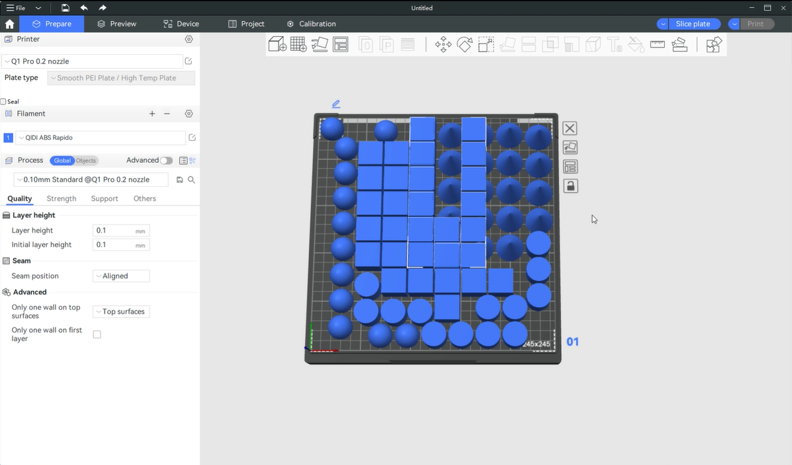Viewport: 792px width, 465px height.
Task: Open the Assembly view puzzle icon
Action: [x=713, y=45]
